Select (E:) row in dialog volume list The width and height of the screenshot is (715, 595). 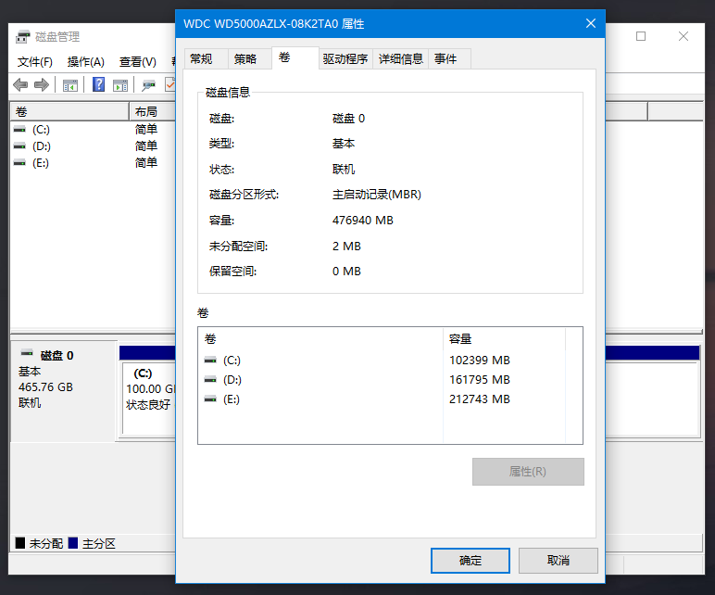tap(232, 399)
